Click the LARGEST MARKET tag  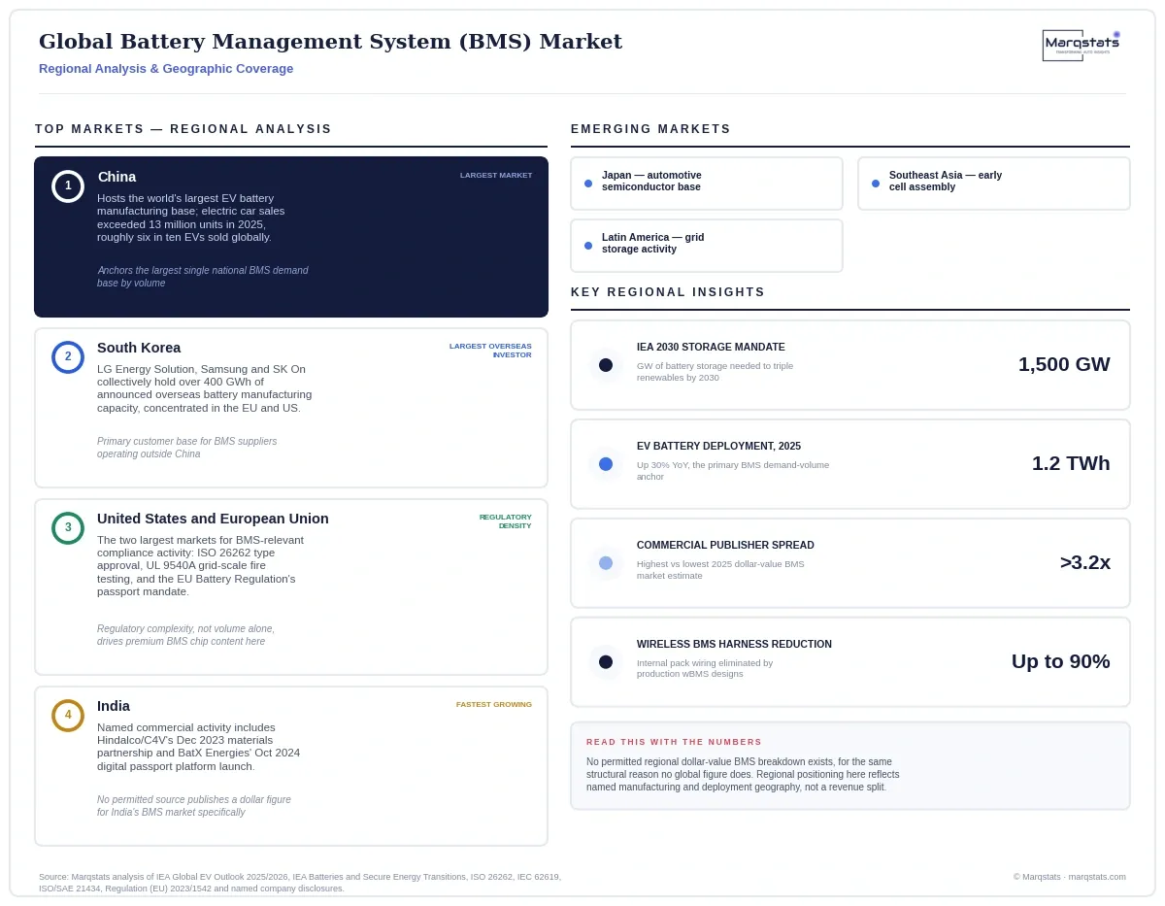tap(496, 176)
